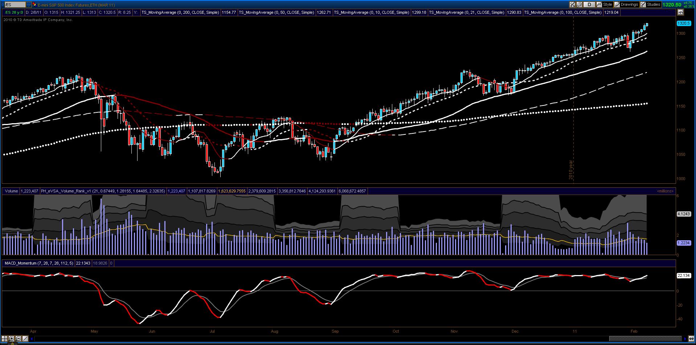Click the chart mode icon below Studies
Screen dimensions: 696x345
[x=680, y=12]
